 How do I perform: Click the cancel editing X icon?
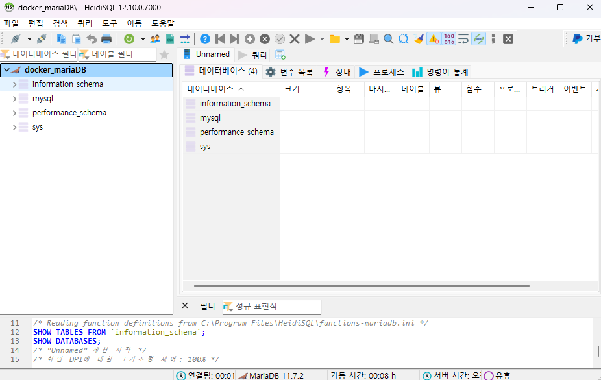pyautogui.click(x=295, y=39)
